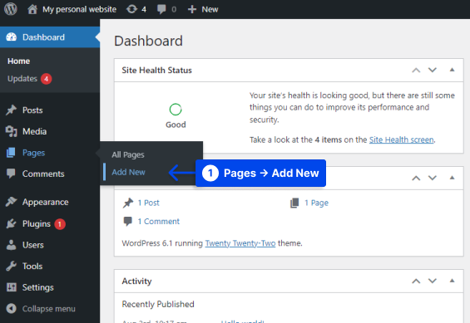The width and height of the screenshot is (470, 323).
Task: Click the Users person icon
Action: (12, 245)
